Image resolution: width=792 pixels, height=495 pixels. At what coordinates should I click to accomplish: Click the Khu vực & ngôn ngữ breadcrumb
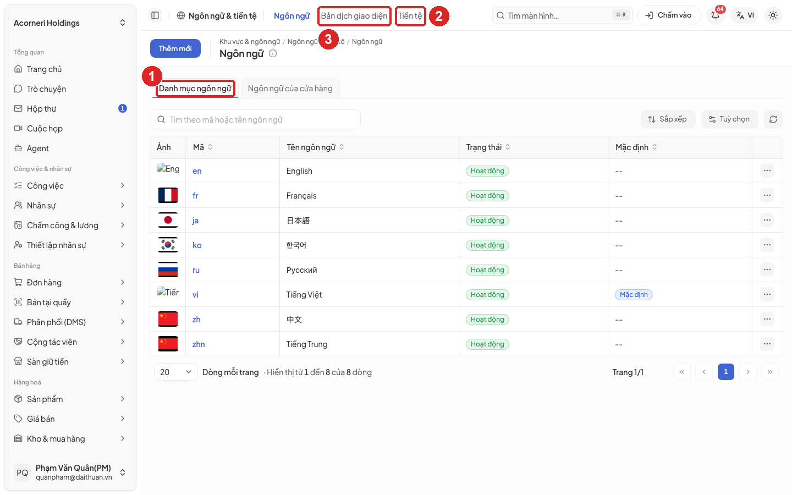[250, 42]
